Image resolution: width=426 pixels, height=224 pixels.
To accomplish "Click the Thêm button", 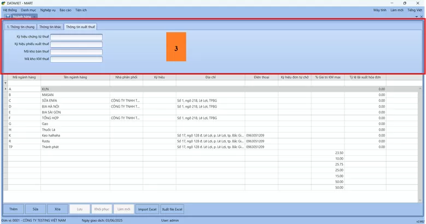I will pos(13,209).
